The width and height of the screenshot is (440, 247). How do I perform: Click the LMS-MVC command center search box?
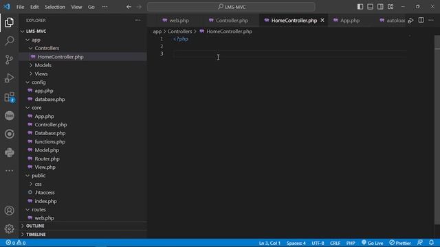pyautogui.click(x=231, y=7)
